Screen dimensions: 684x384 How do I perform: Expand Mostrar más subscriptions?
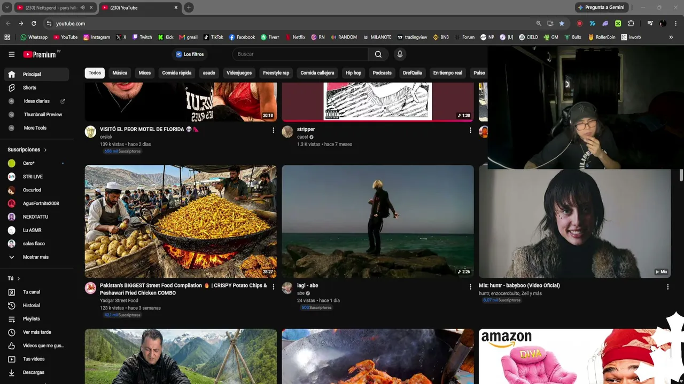tap(36, 257)
